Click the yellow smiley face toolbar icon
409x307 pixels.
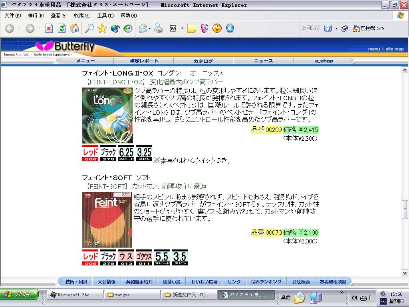coord(217,28)
